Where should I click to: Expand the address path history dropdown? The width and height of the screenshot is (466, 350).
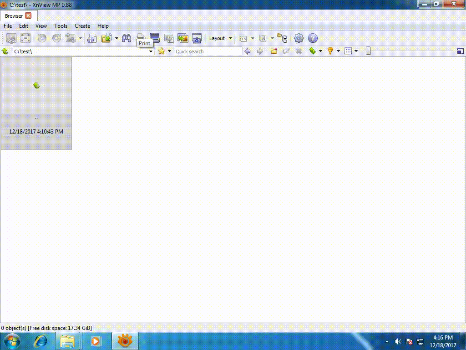coord(151,51)
